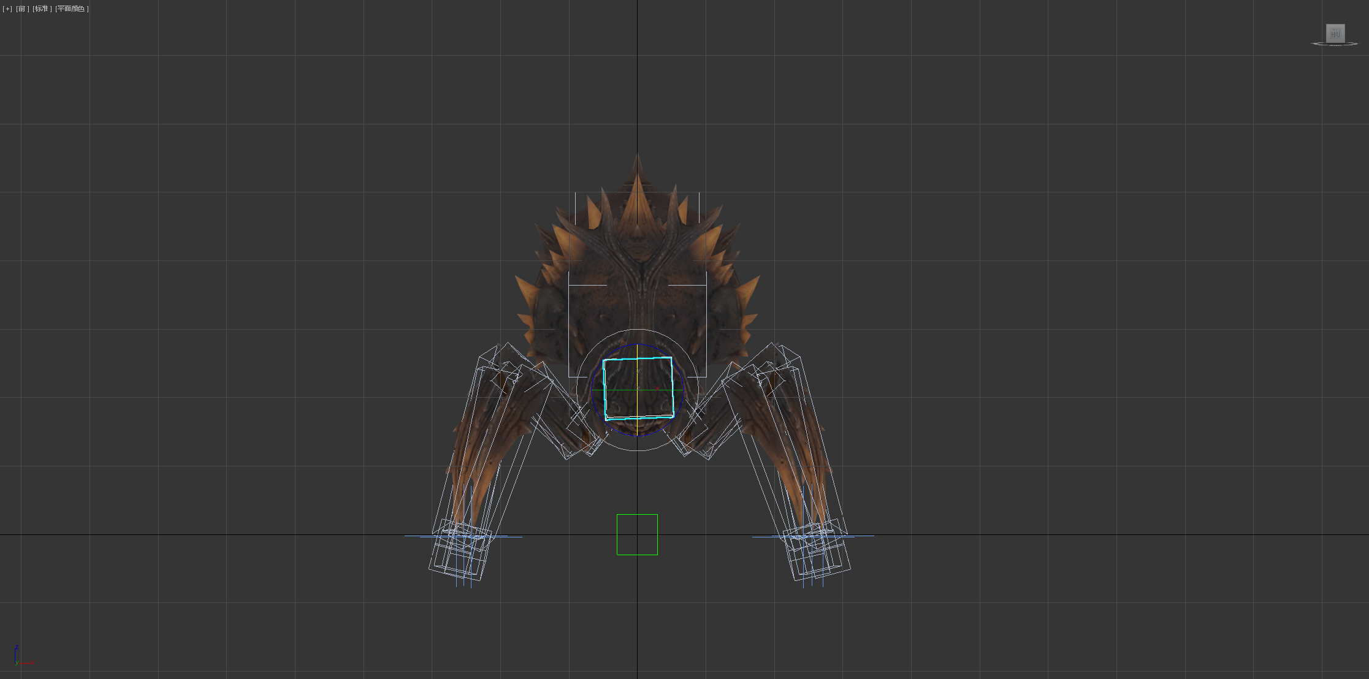Open the 标准 viewport settings menu
This screenshot has width=1369, height=679.
[x=42, y=9]
